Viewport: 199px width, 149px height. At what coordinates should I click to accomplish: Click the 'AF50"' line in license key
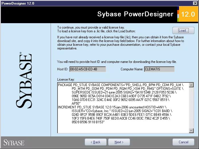pyautogui.click(x=76, y=103)
